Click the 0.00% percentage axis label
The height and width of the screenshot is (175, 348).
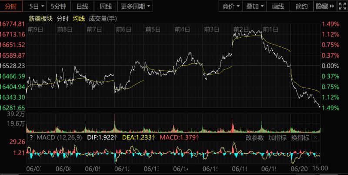pos(331,66)
